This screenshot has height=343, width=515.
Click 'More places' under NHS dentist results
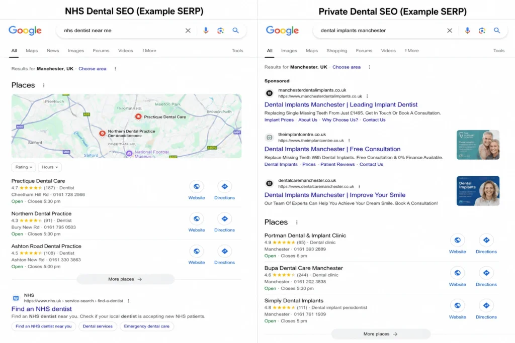(x=125, y=279)
